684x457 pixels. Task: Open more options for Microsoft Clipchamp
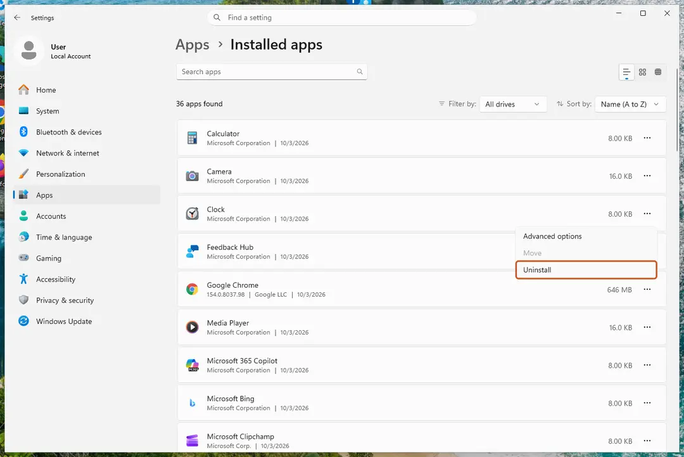[647, 441]
